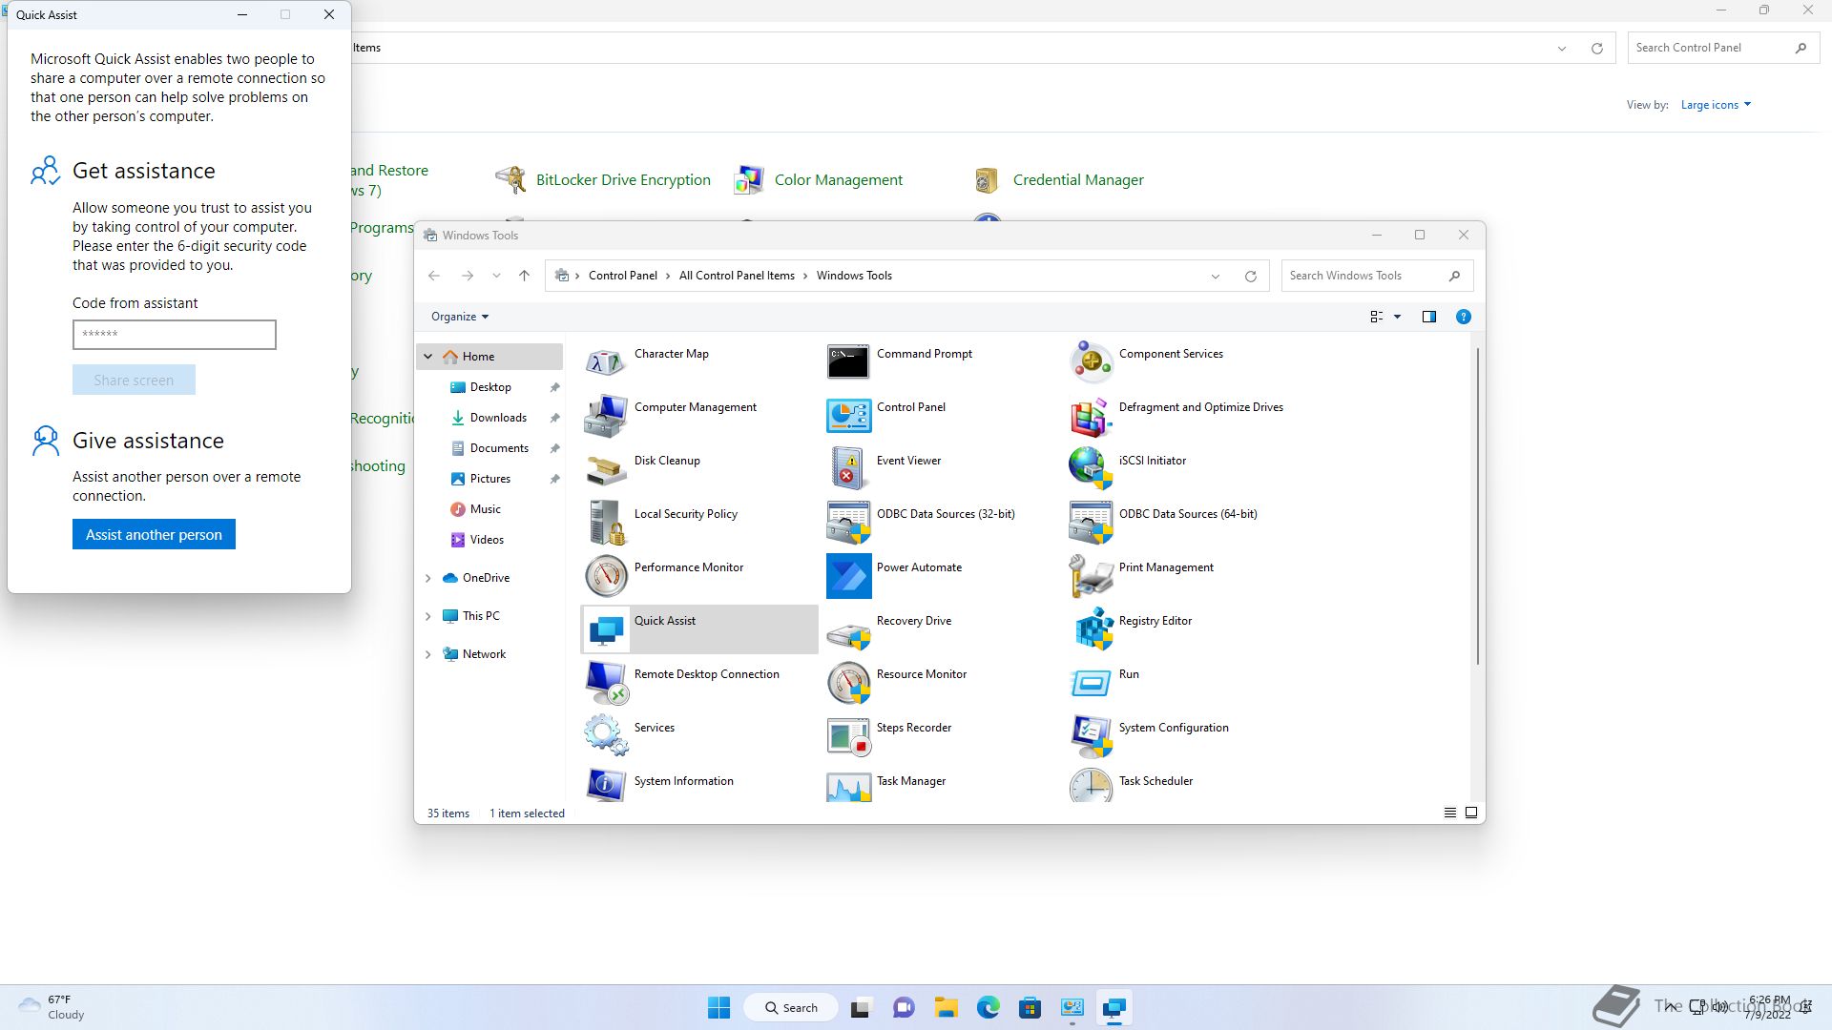1832x1030 pixels.
Task: Open change-your-view dropdown arrow
Action: [x=1397, y=317]
